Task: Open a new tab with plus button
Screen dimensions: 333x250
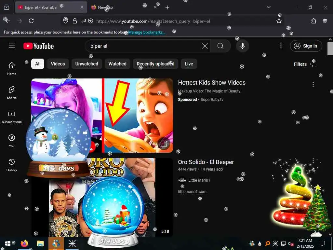Action: pos(167,7)
